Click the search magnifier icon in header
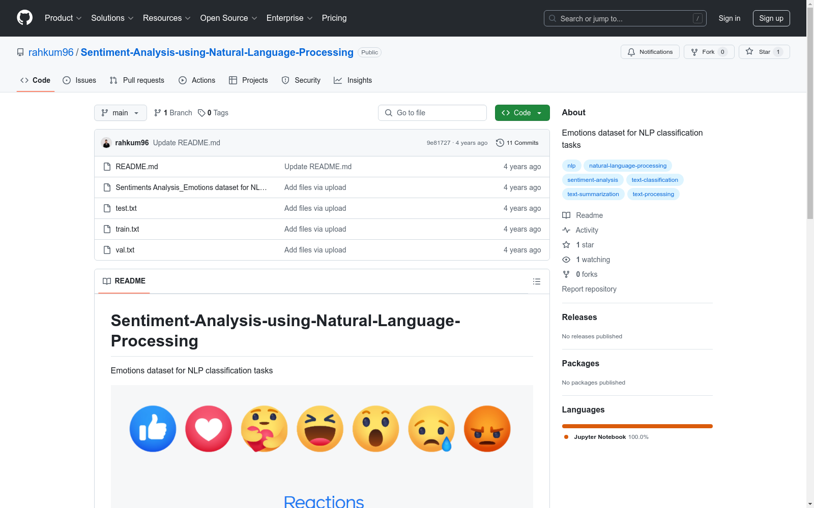 553,18
